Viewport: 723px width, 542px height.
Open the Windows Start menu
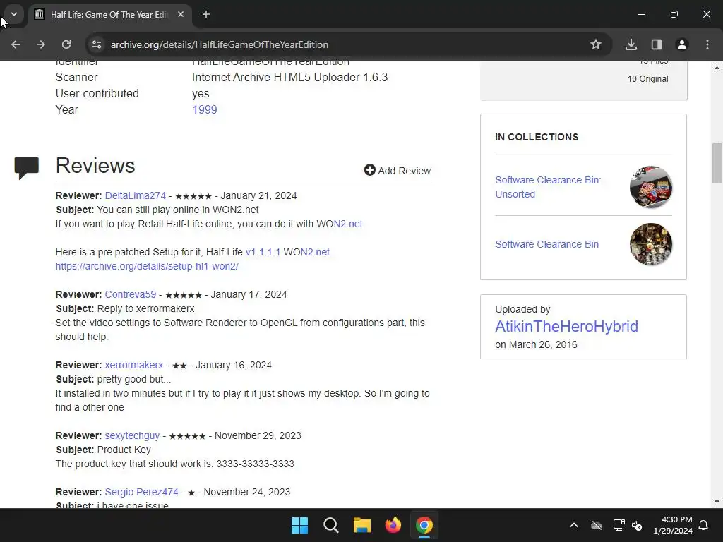point(299,525)
